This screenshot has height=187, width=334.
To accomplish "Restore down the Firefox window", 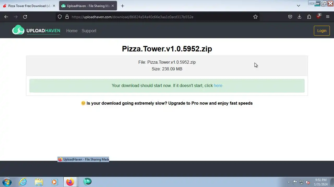I will 324,3.
